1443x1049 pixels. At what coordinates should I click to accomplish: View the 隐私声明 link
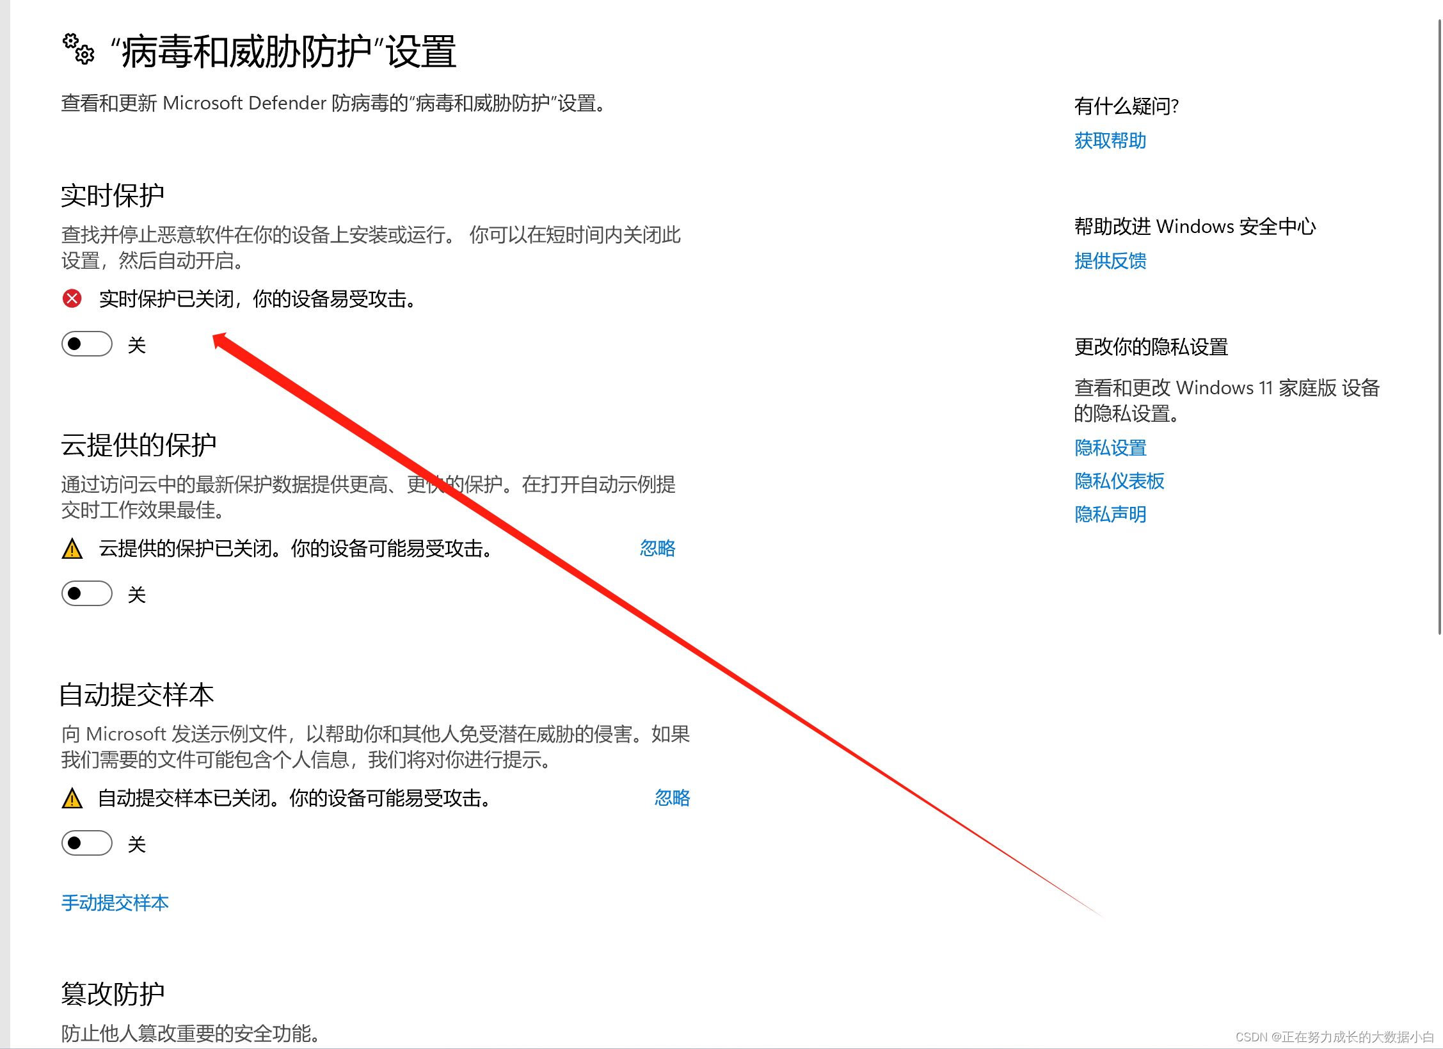(1110, 515)
